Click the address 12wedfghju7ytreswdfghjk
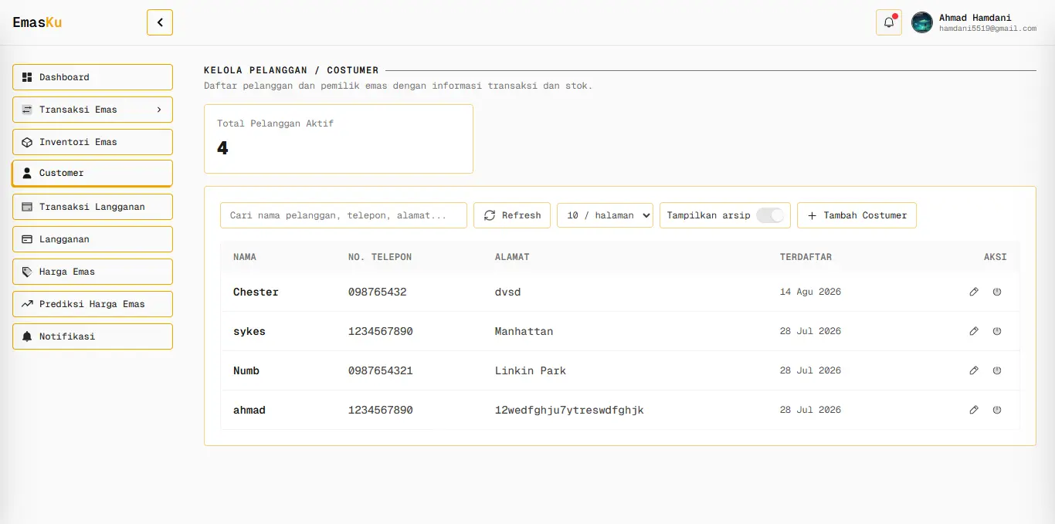 (569, 410)
